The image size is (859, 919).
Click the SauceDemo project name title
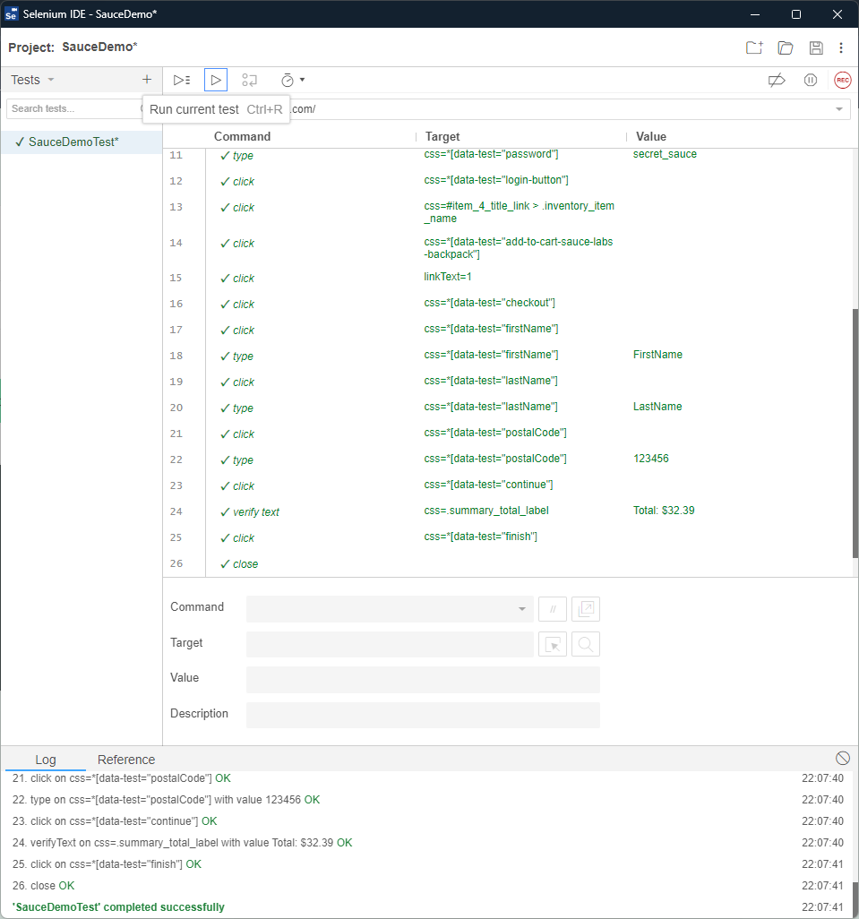(x=99, y=47)
